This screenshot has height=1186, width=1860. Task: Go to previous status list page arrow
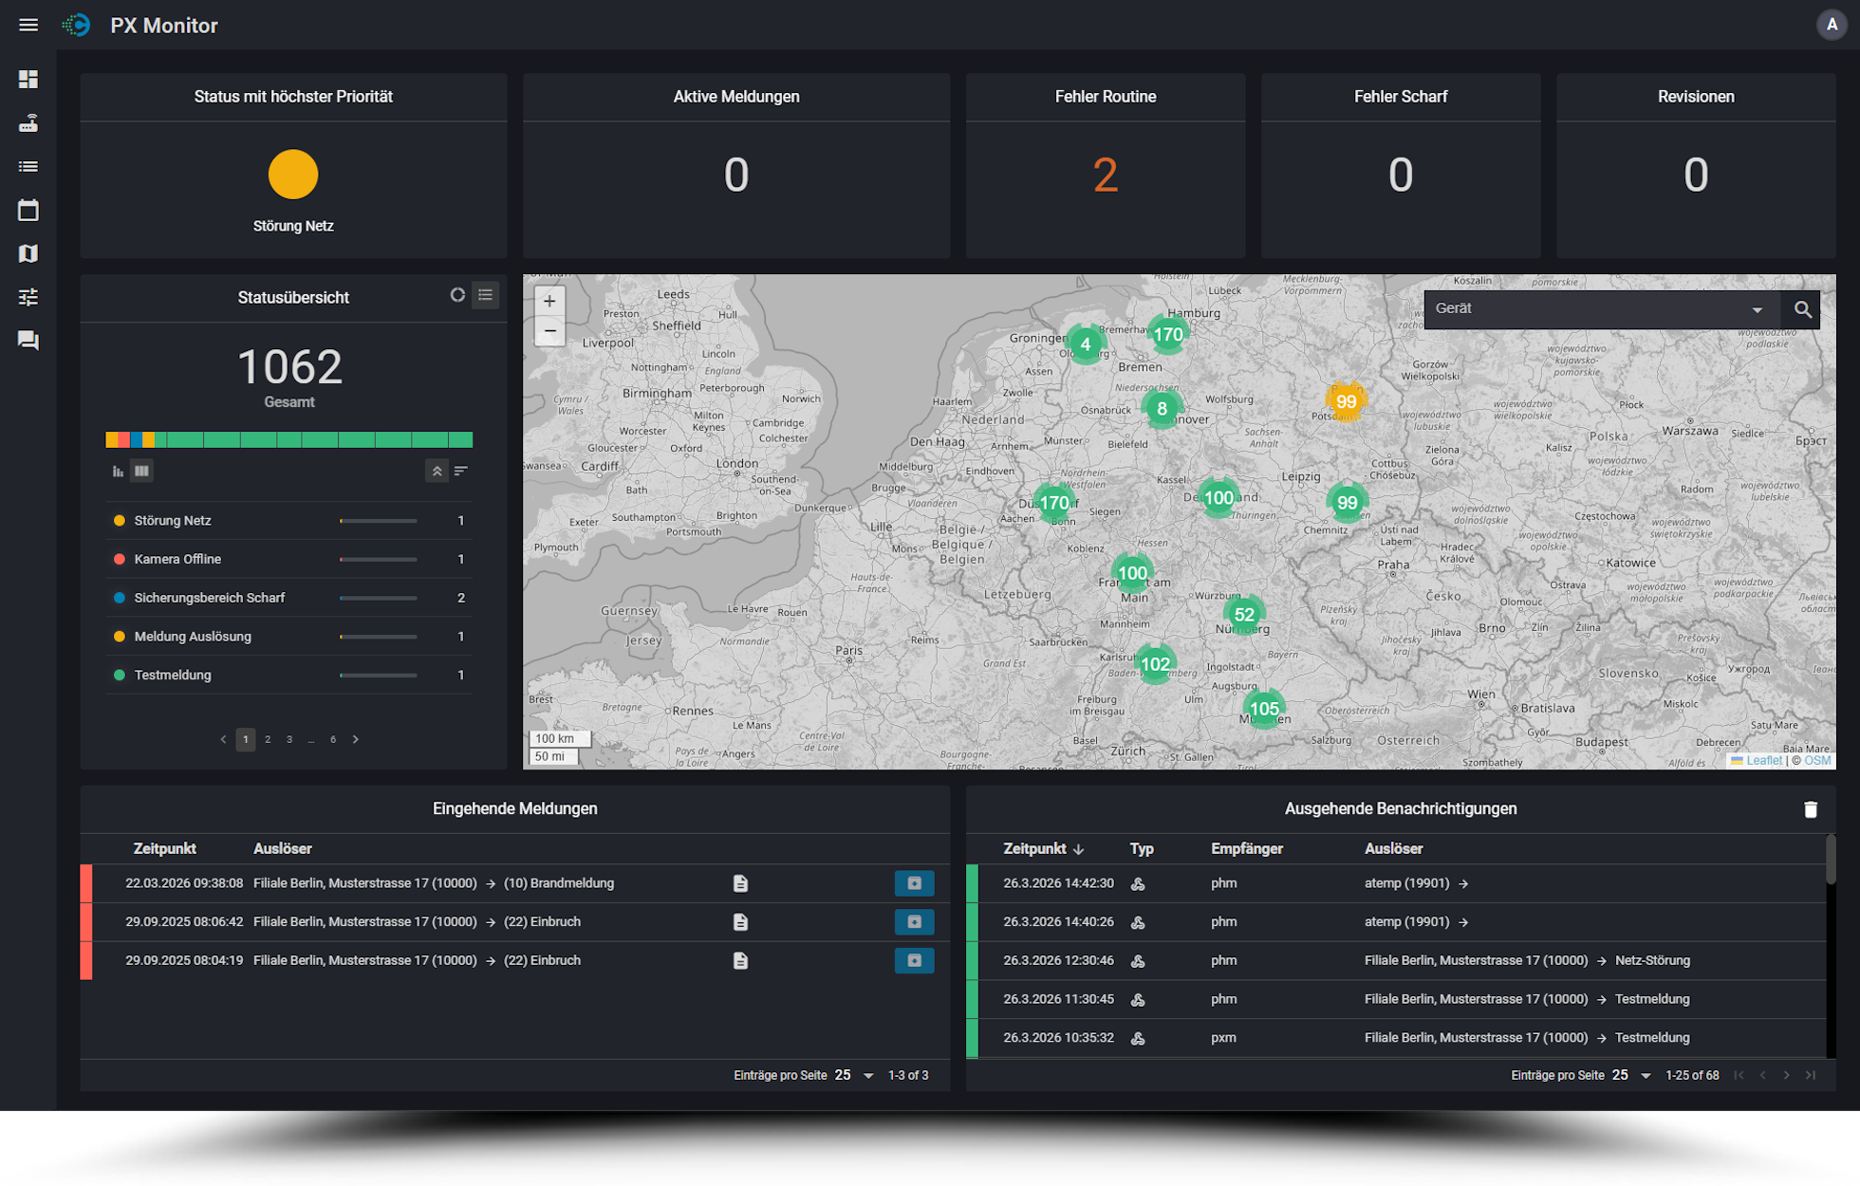tap(223, 739)
